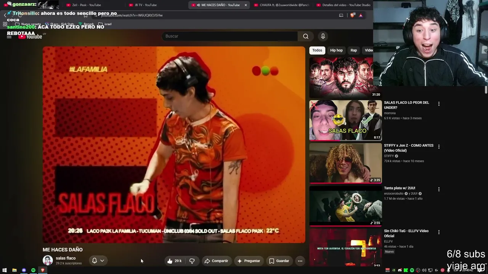The width and height of the screenshot is (488, 274).
Task: Click the ME HACES DAÑO video title text
Action: [63, 250]
